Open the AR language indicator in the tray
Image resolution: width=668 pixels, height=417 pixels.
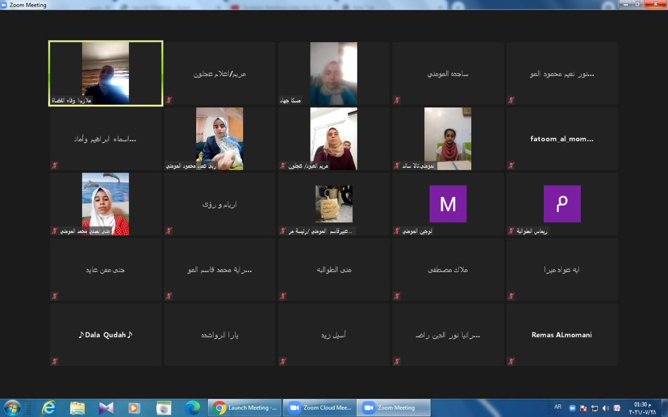click(x=558, y=407)
